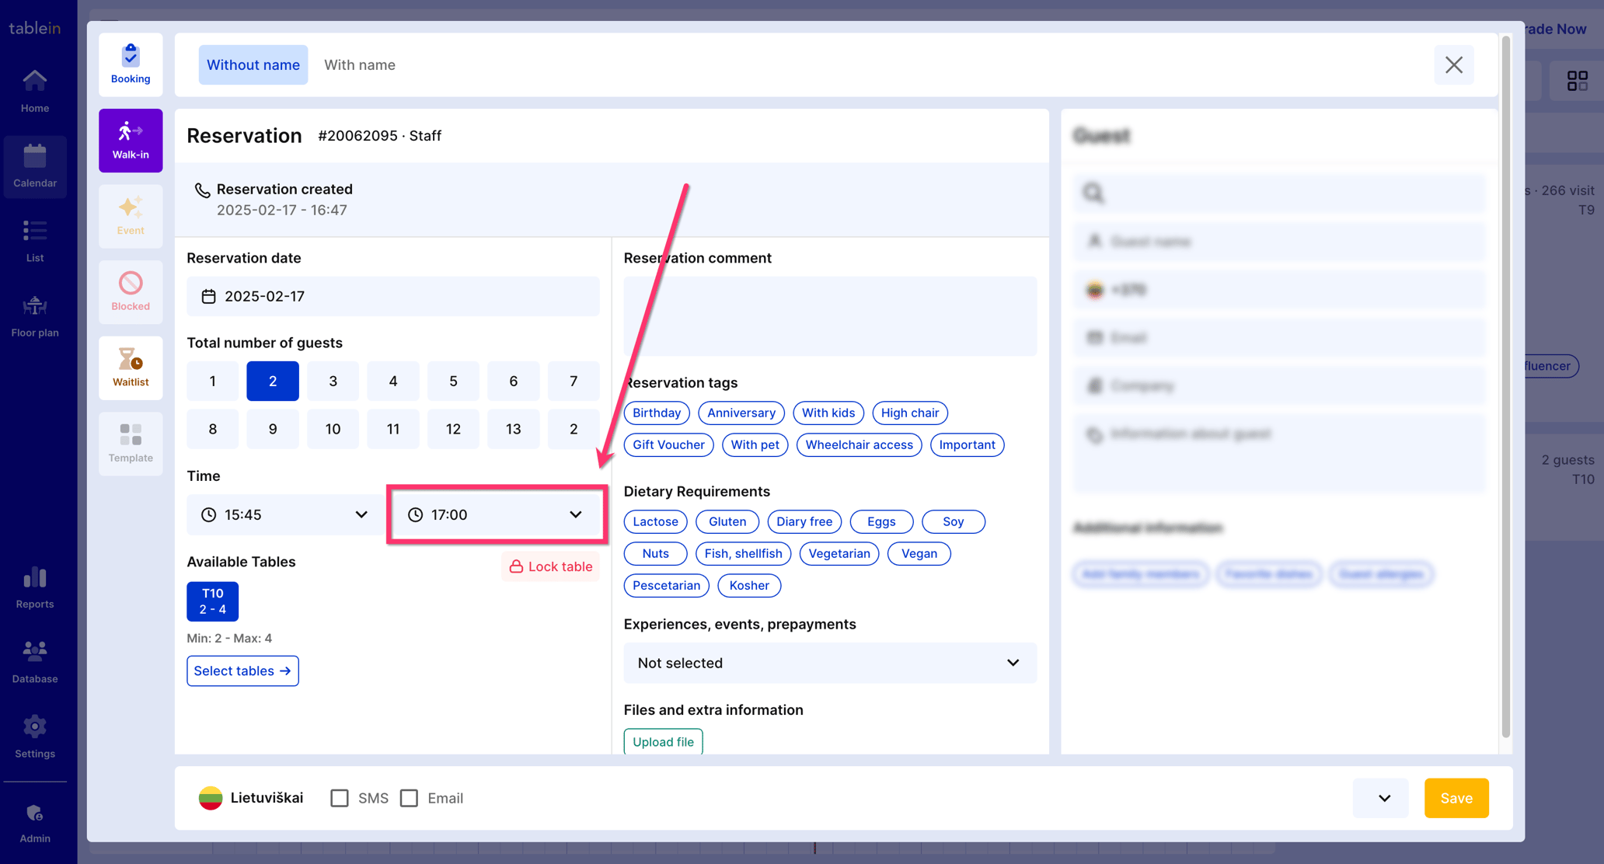Switch to the Without name tab
The width and height of the screenshot is (1604, 864).
tap(253, 64)
